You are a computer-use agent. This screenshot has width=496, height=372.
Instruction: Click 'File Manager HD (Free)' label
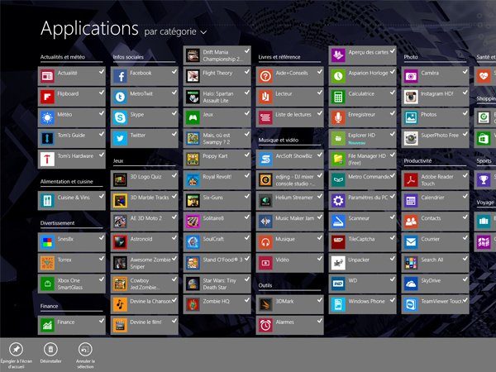[366, 160]
